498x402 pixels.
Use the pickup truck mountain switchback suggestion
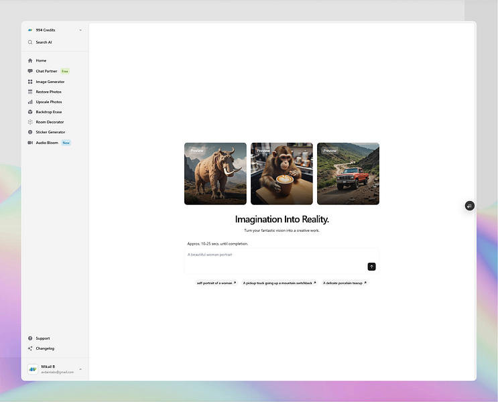click(x=279, y=283)
